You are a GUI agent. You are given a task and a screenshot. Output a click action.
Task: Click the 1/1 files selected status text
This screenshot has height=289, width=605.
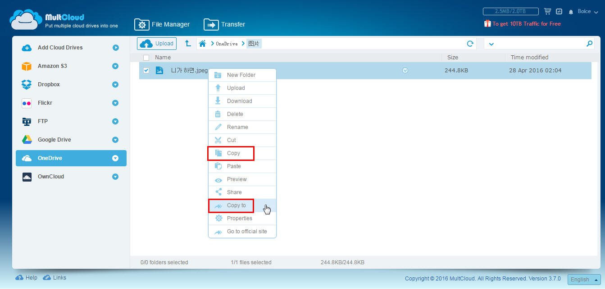[x=251, y=262]
